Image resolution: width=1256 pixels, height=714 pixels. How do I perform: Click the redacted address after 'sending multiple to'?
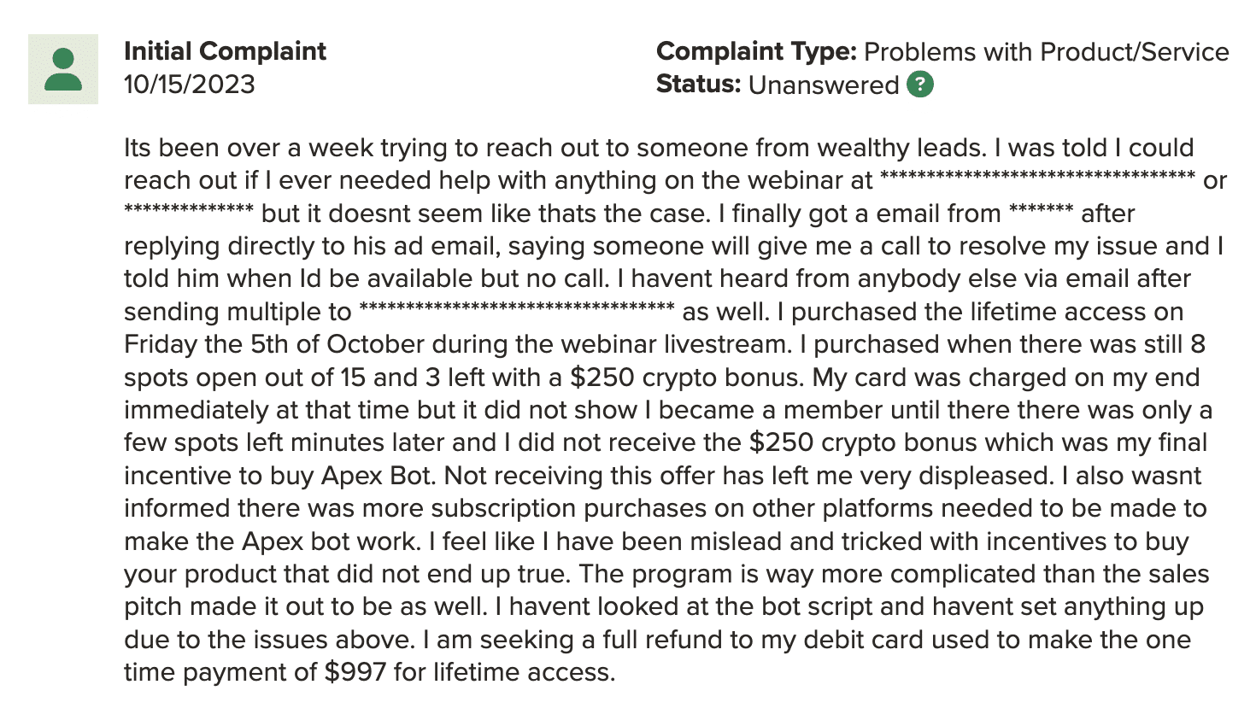click(517, 308)
